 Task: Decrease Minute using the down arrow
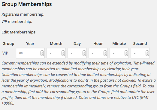pos(126,54)
